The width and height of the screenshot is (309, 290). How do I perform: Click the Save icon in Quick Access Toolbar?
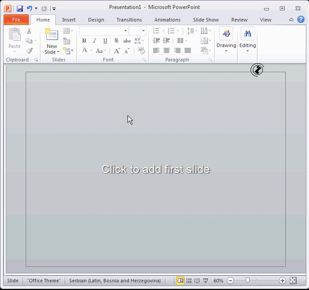pyautogui.click(x=19, y=9)
